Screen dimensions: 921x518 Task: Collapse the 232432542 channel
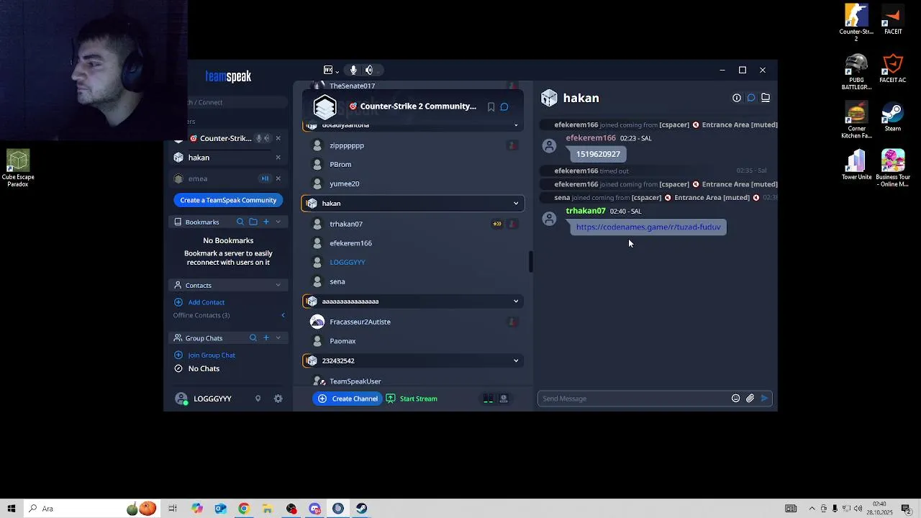click(516, 360)
